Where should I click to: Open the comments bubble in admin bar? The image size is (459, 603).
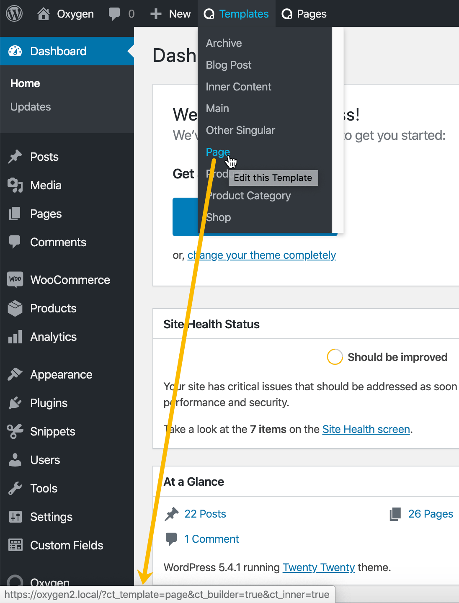(114, 14)
